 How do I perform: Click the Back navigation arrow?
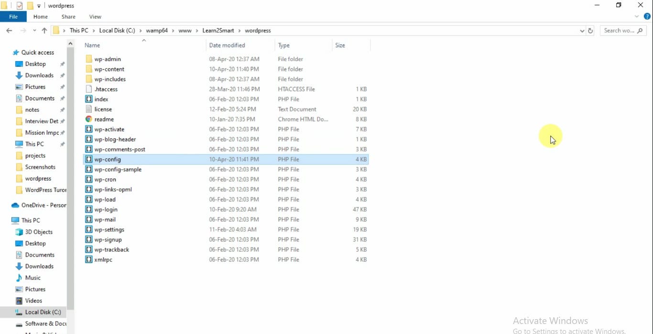click(x=9, y=31)
